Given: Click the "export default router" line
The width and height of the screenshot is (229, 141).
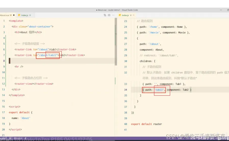Looking at the screenshot, I should 146,124.
